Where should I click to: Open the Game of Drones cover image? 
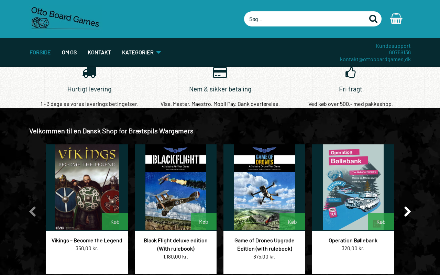tap(264, 187)
